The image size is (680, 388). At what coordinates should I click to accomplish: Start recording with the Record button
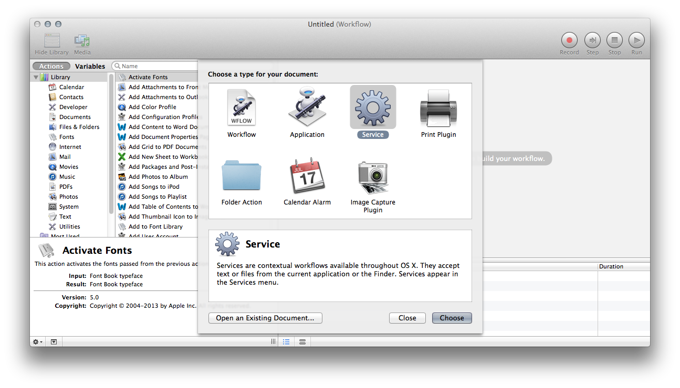[569, 40]
